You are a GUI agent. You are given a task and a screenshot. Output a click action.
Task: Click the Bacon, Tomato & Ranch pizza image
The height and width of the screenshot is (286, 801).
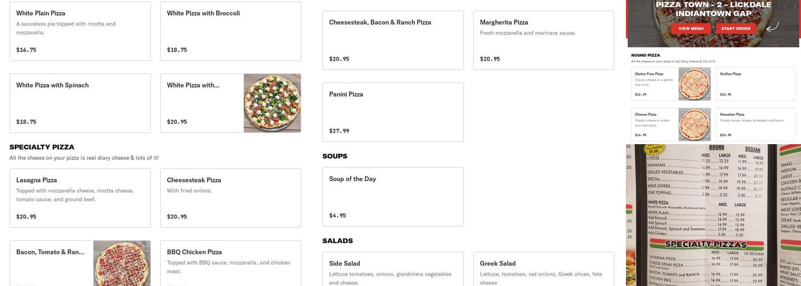(x=122, y=263)
